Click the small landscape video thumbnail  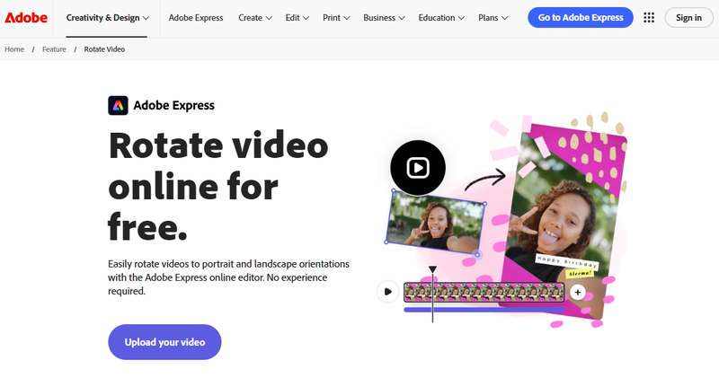pyautogui.click(x=436, y=222)
